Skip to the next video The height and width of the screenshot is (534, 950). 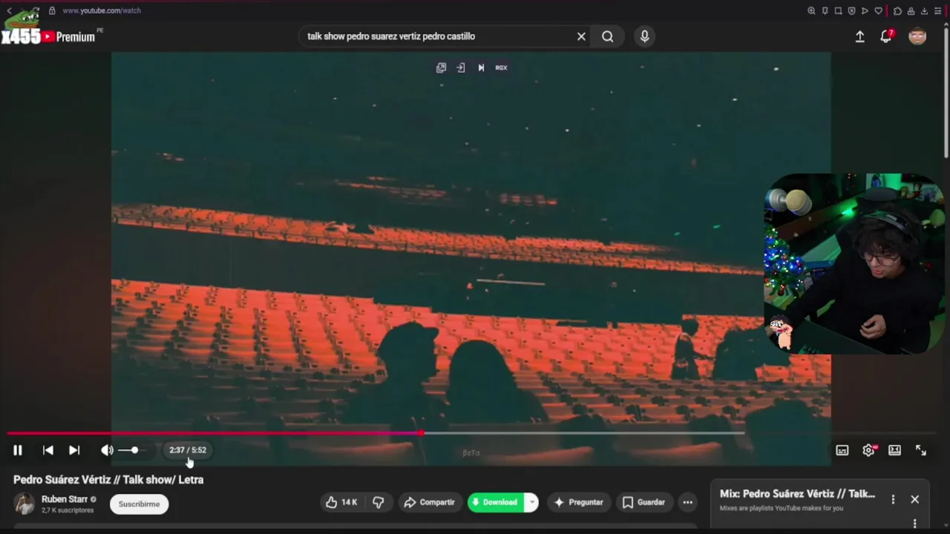coord(74,450)
